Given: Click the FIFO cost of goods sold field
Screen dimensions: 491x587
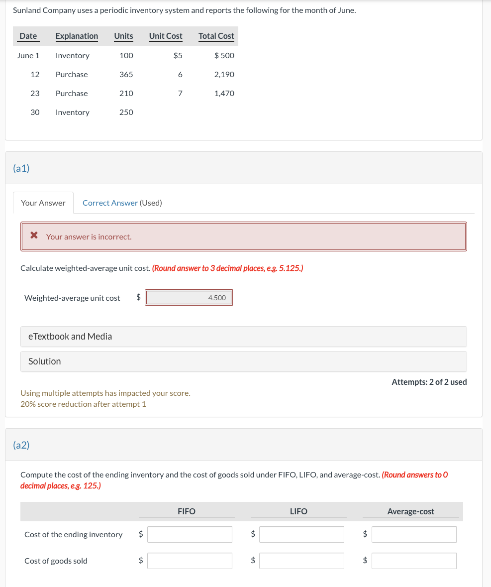Looking at the screenshot, I should (190, 561).
